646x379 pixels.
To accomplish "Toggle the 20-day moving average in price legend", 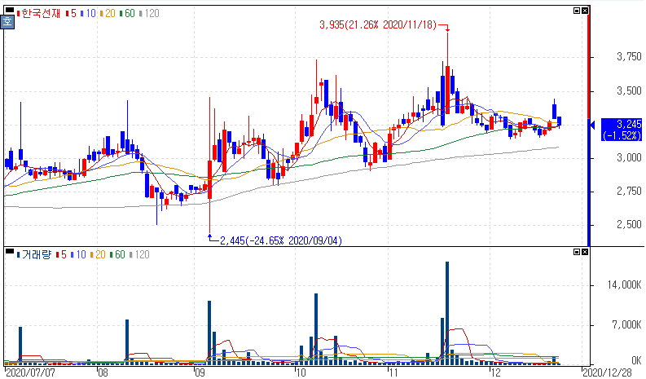I will [x=108, y=14].
